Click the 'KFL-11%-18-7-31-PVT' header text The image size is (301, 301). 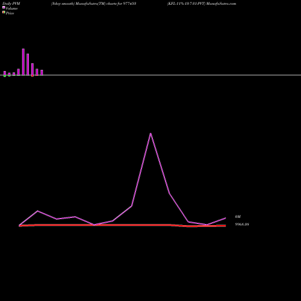coord(187,4)
